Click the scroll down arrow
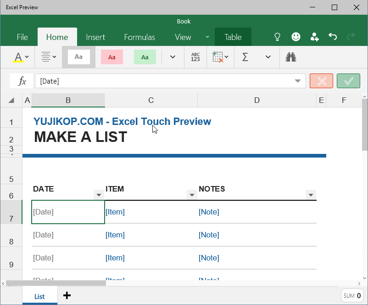The image size is (368, 305). 365,278
